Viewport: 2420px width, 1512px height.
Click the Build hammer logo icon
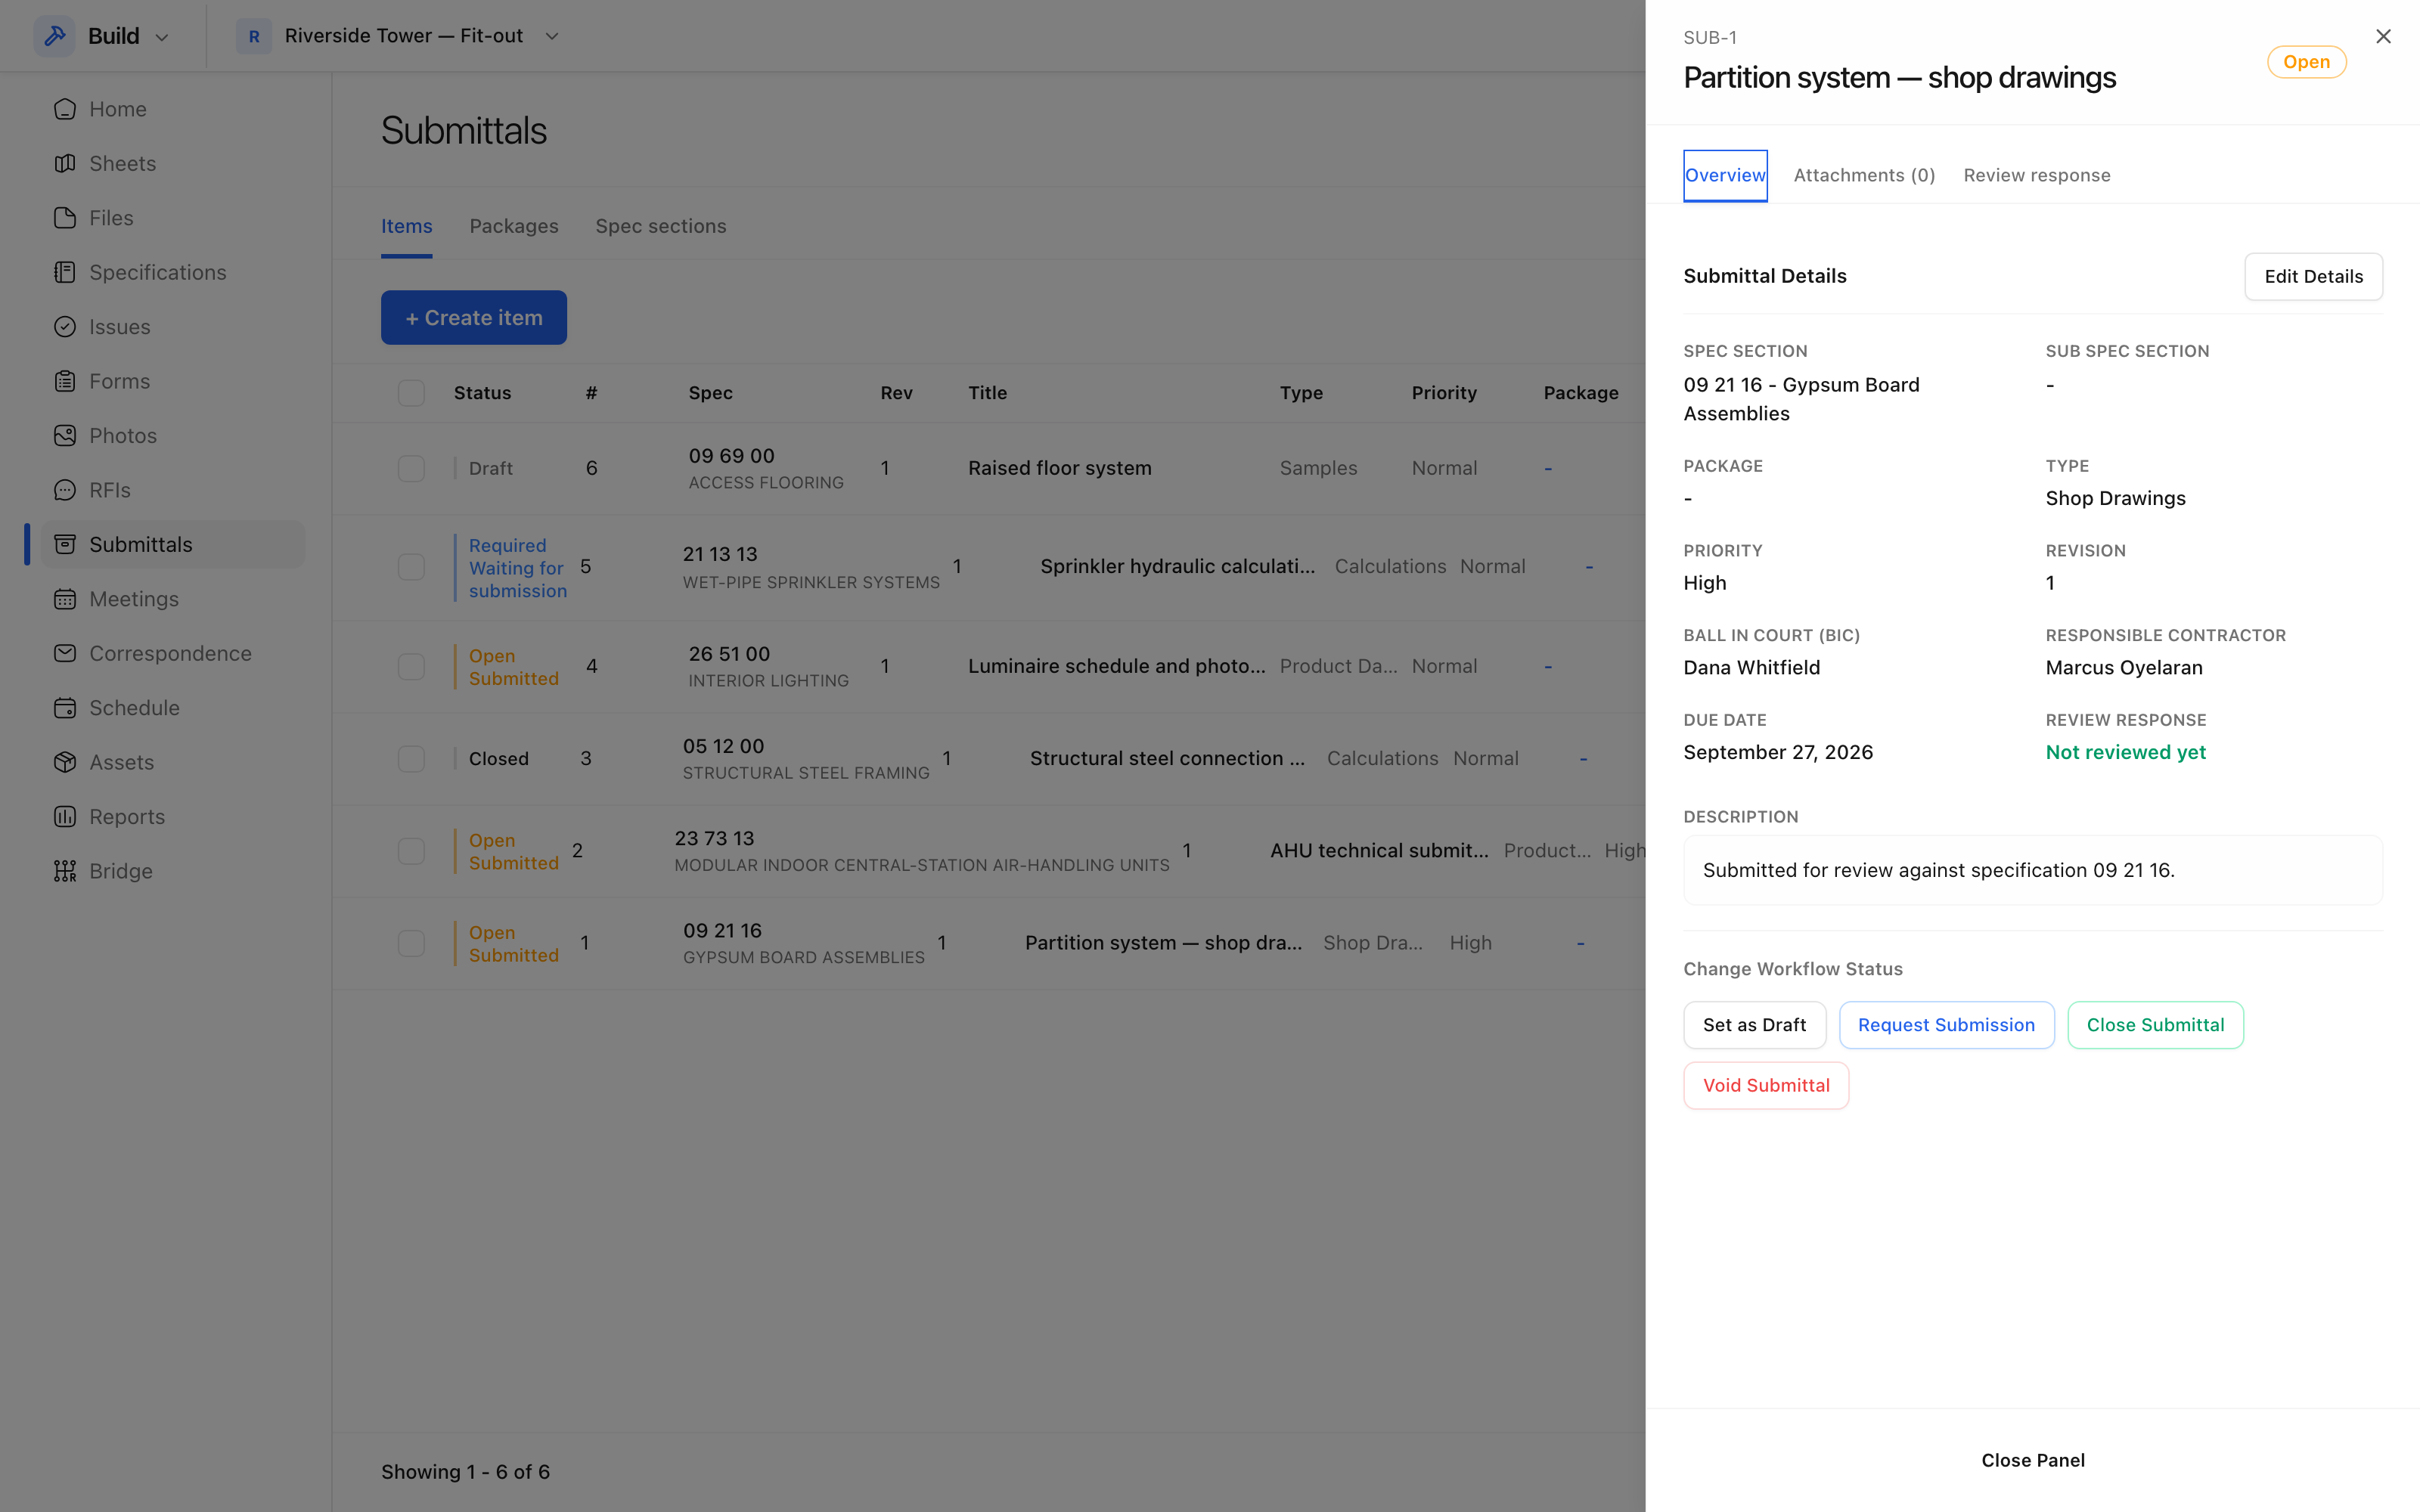point(55,36)
